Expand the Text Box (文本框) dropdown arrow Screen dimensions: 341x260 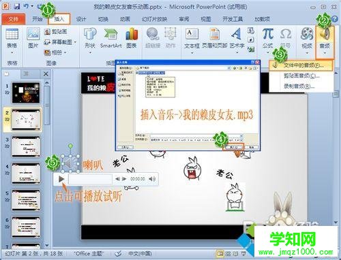coord(192,53)
